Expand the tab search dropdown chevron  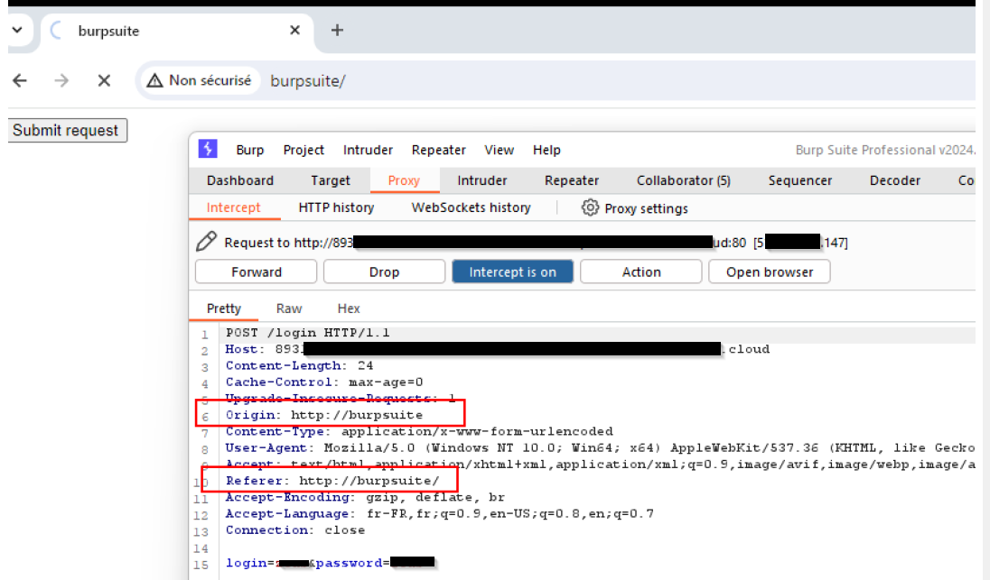(x=17, y=30)
